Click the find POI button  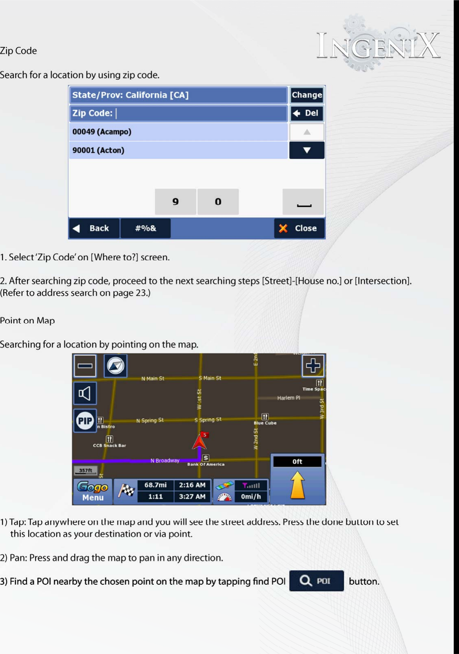(316, 581)
